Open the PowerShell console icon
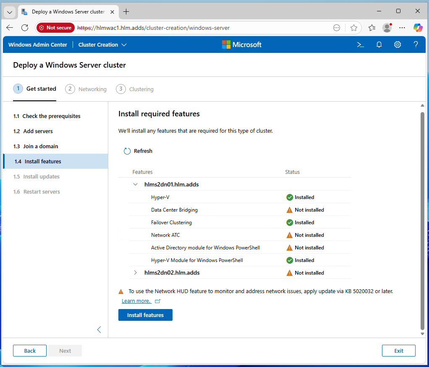 360,45
